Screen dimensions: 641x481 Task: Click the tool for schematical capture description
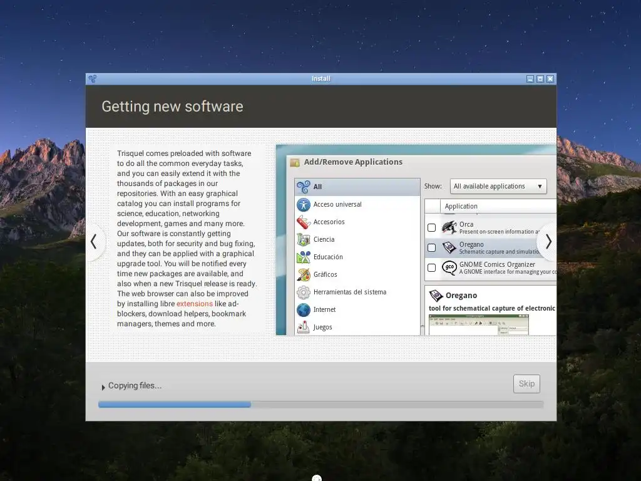pos(492,308)
